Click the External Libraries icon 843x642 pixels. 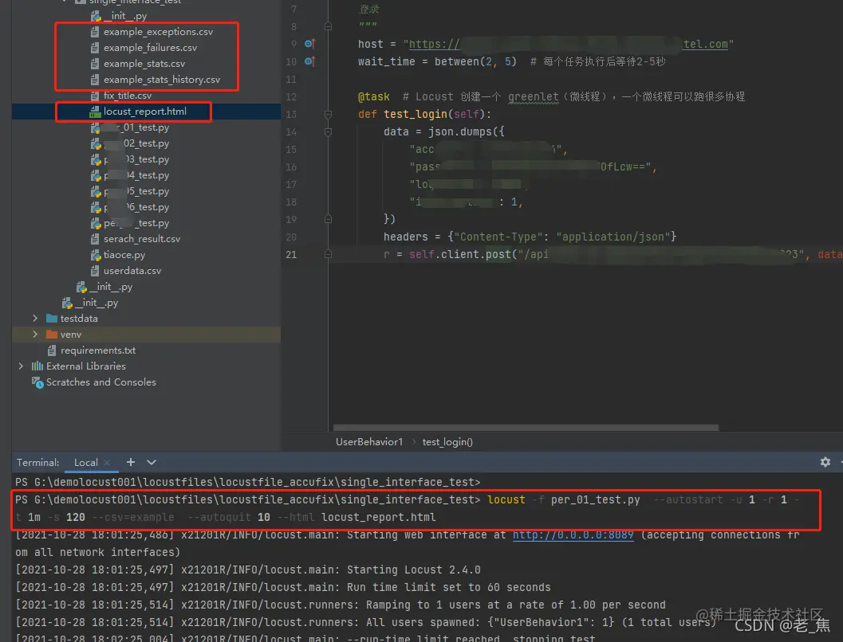37,366
